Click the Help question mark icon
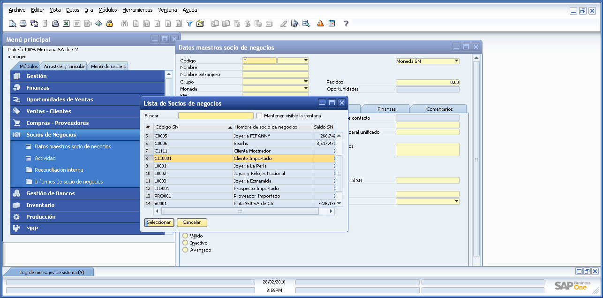The width and height of the screenshot is (603, 298). pyautogui.click(x=346, y=23)
